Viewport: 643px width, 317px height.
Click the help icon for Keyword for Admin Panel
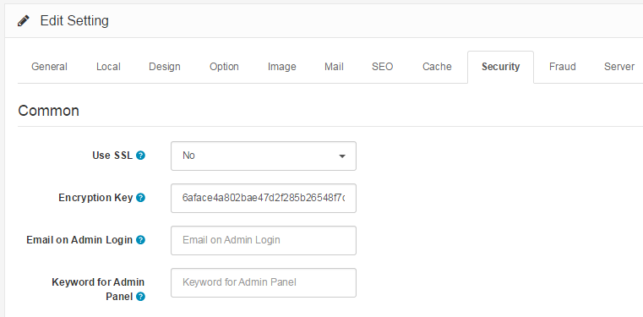pyautogui.click(x=140, y=296)
